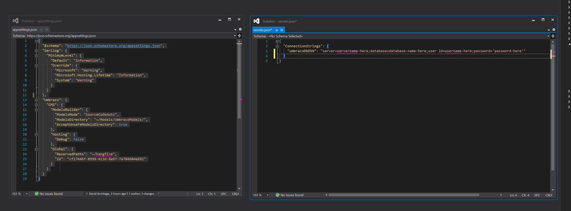Image resolution: width=571 pixels, height=211 pixels.
Task: Pin the secrets.json* tab
Action: 276,30
